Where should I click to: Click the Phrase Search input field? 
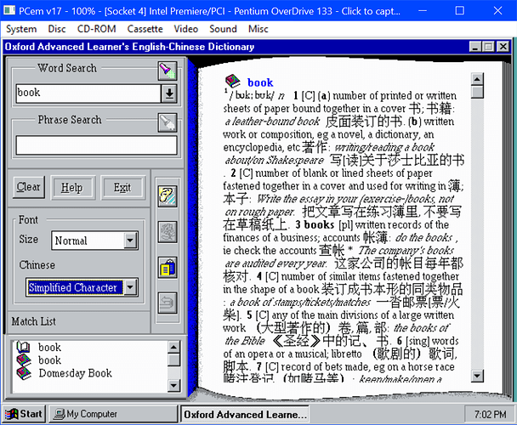point(96,145)
